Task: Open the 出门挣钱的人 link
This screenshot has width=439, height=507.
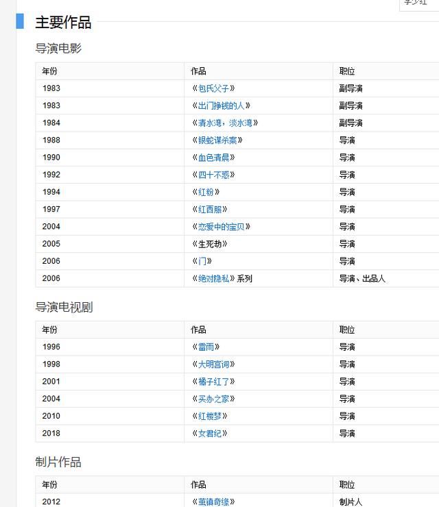Action: point(221,106)
